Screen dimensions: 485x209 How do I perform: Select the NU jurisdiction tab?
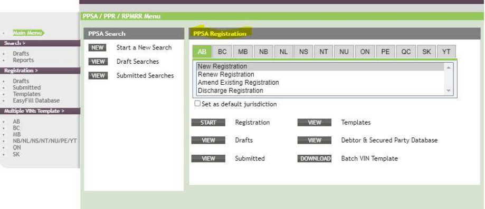coord(344,52)
